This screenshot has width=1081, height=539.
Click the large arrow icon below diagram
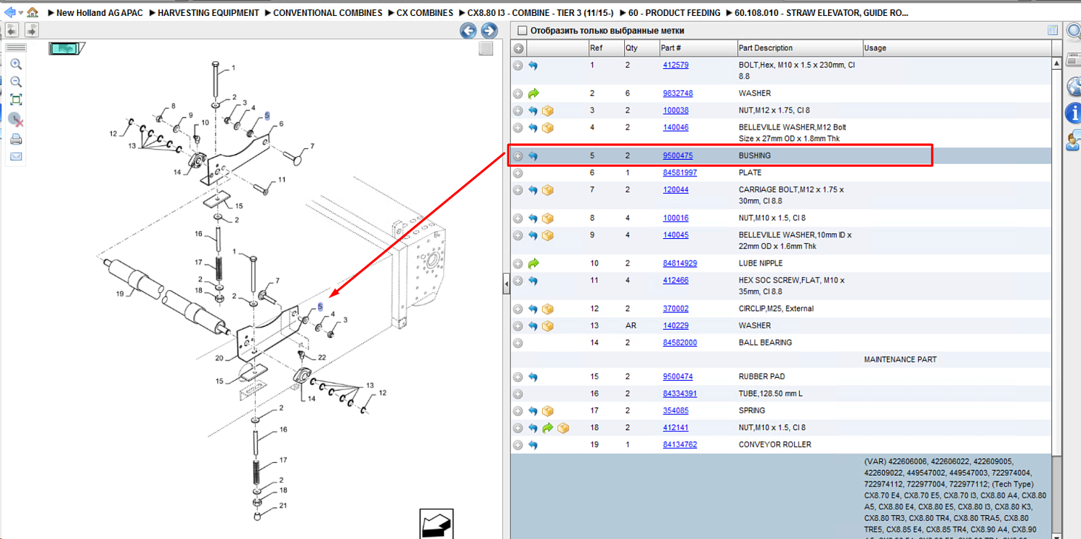(436, 523)
